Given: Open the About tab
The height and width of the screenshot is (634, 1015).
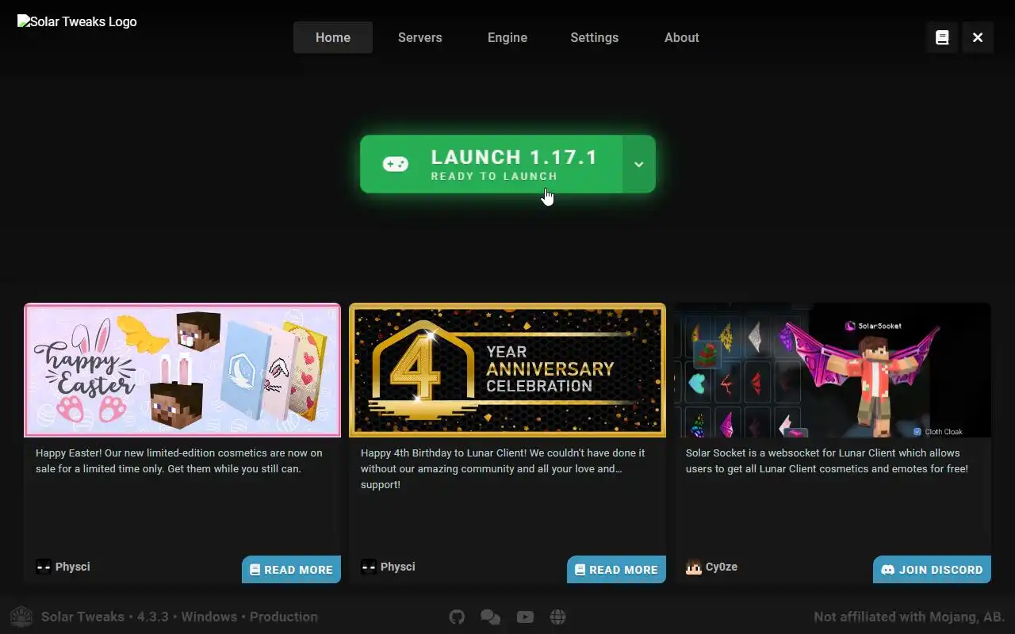Looking at the screenshot, I should click(682, 37).
